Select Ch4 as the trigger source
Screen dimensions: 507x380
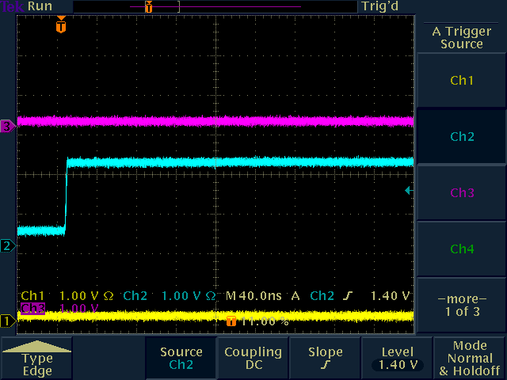click(462, 249)
